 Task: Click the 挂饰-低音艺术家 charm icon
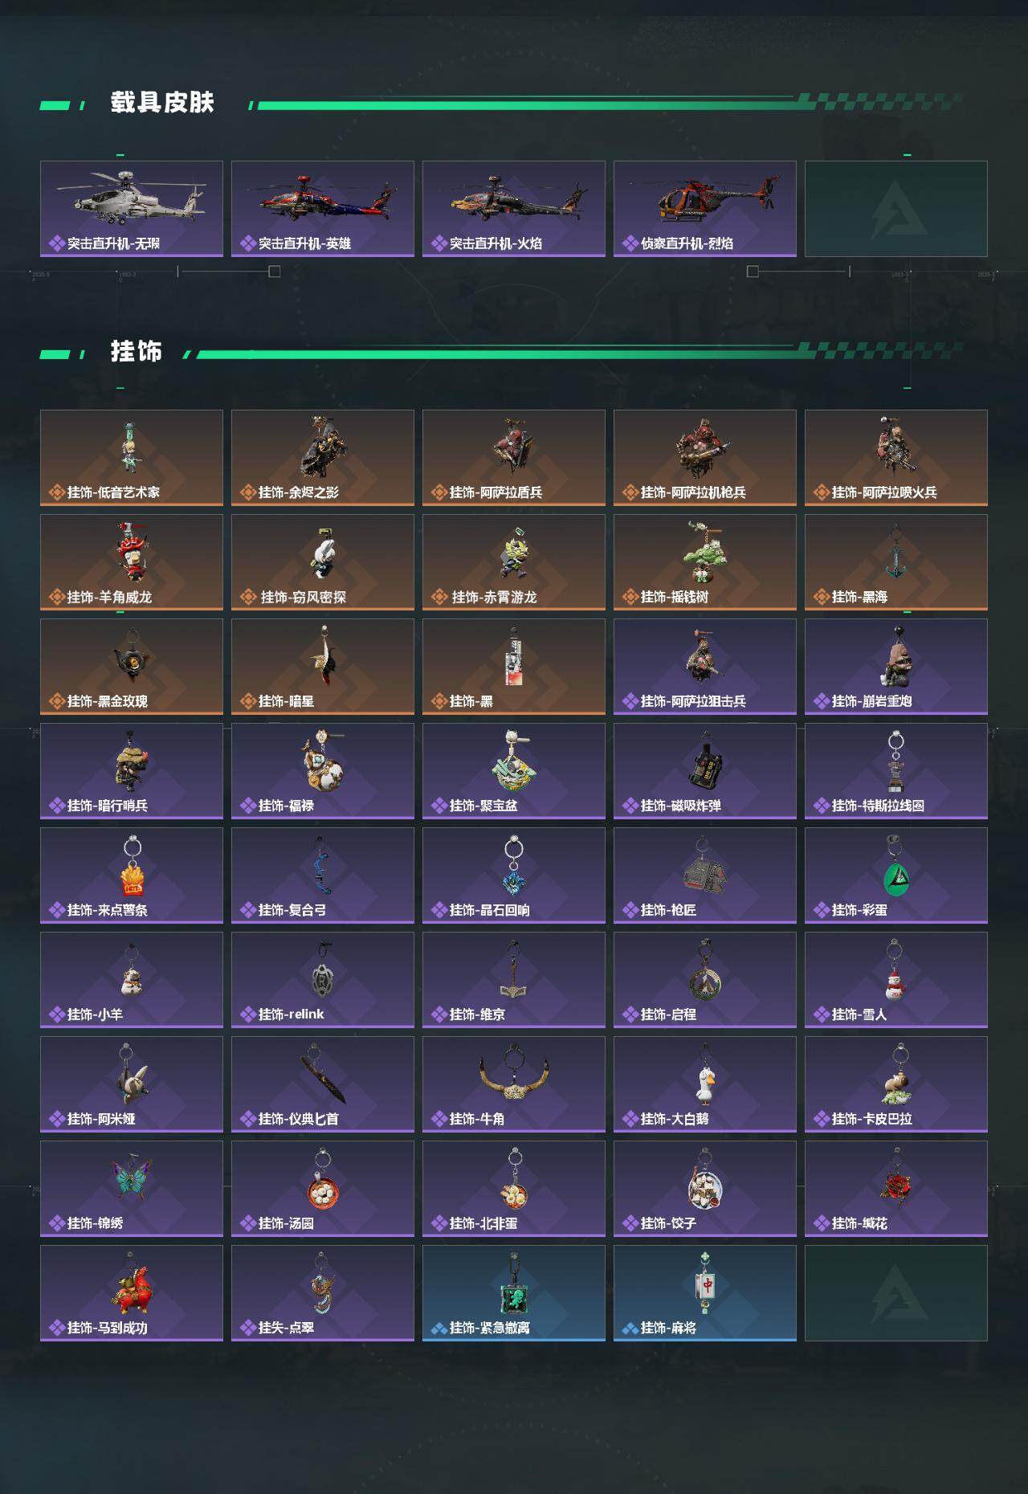click(x=132, y=458)
